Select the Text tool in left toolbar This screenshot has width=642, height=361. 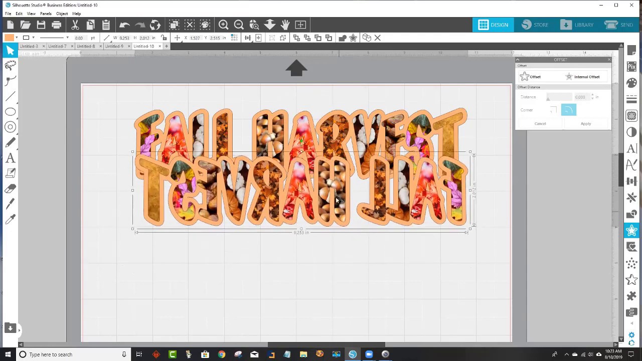pyautogui.click(x=10, y=158)
